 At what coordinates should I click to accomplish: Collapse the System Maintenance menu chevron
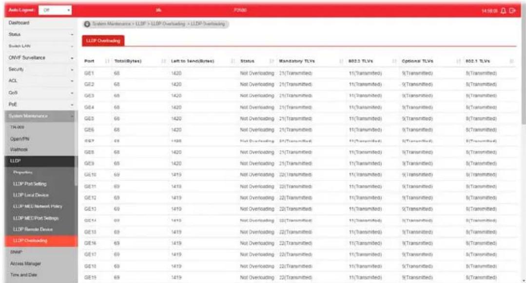[x=72, y=116]
